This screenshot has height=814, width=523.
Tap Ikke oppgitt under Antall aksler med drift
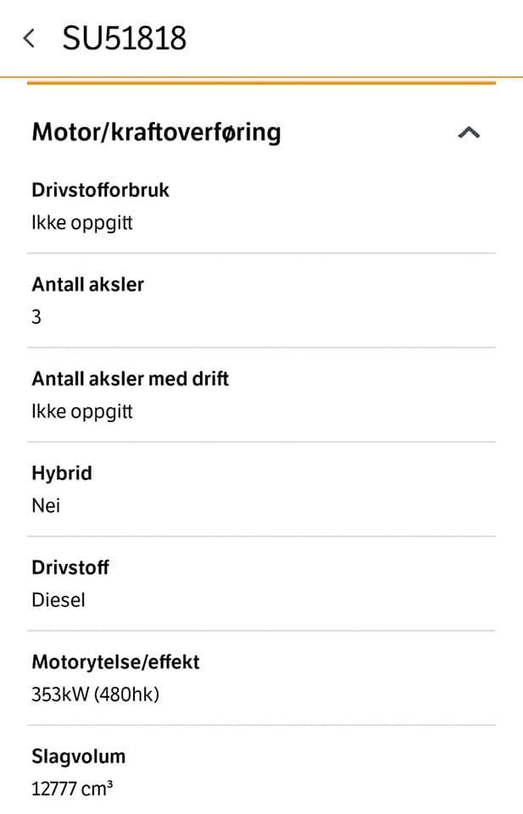click(82, 411)
